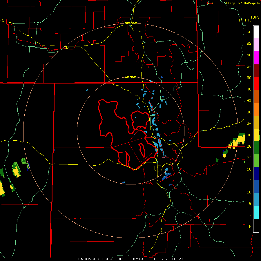
Task: Click the "KMTX" radar site identifier
Action: [x=138, y=259]
